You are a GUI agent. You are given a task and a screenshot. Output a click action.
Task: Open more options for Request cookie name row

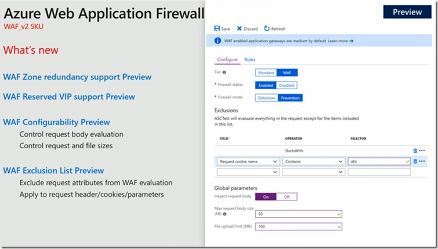tap(422, 161)
